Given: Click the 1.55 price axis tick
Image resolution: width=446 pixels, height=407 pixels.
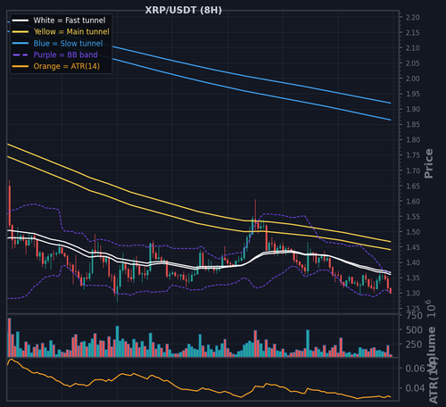Looking at the screenshot, I should pyautogui.click(x=413, y=217).
